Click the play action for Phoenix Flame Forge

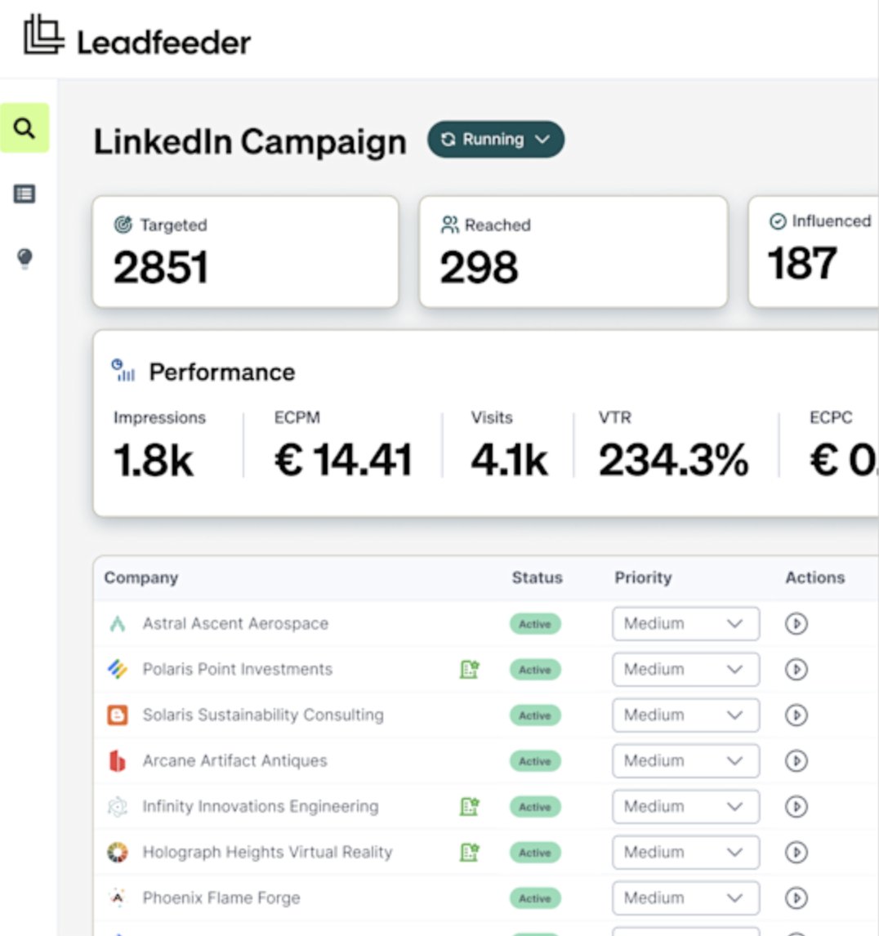click(796, 898)
